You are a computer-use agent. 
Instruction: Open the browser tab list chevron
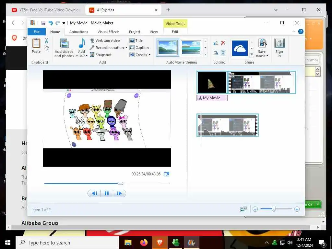point(276,10)
